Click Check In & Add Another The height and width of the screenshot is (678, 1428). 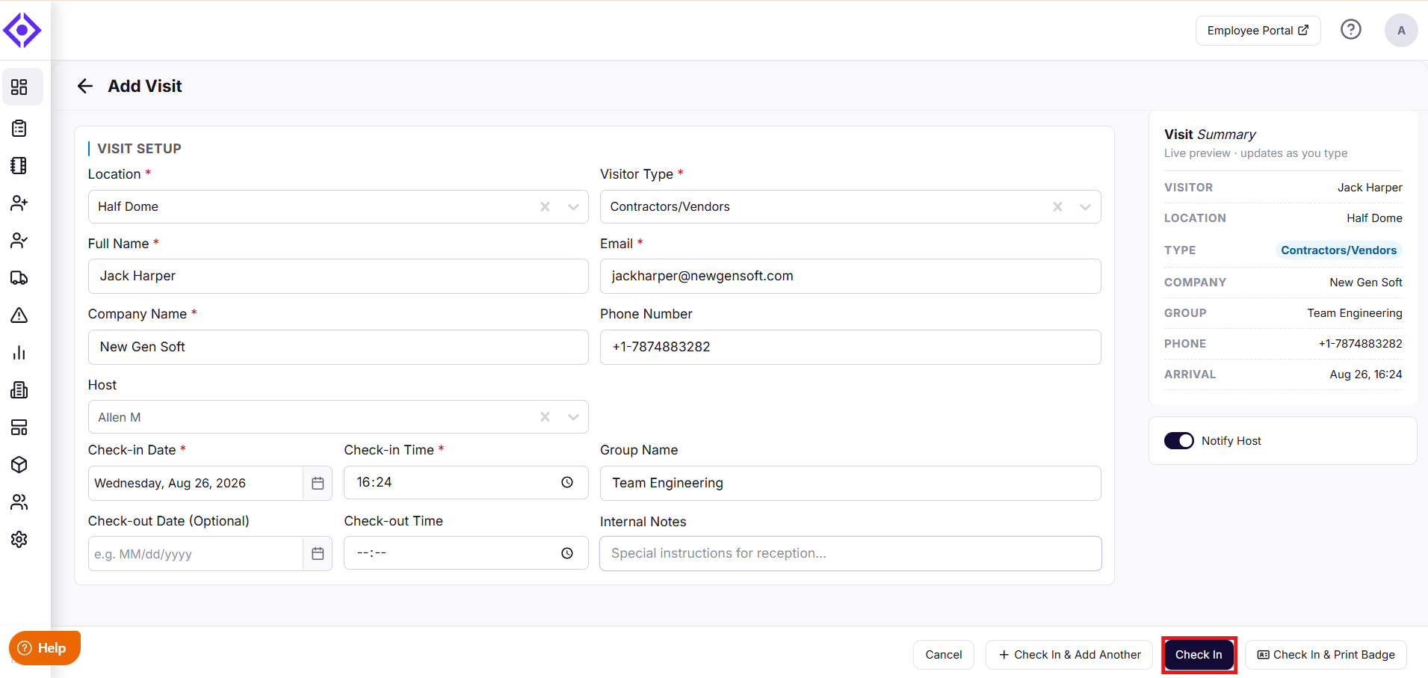pos(1069,655)
